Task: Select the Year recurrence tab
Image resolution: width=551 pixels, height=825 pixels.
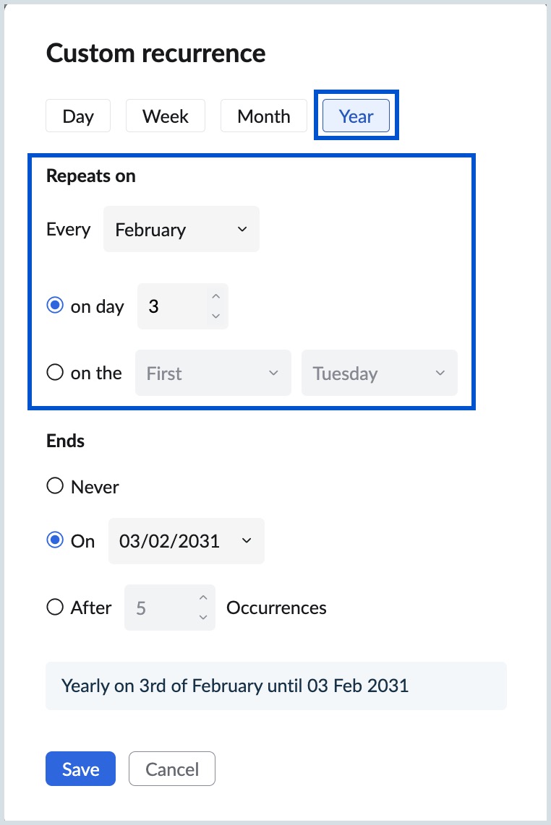Action: [356, 116]
